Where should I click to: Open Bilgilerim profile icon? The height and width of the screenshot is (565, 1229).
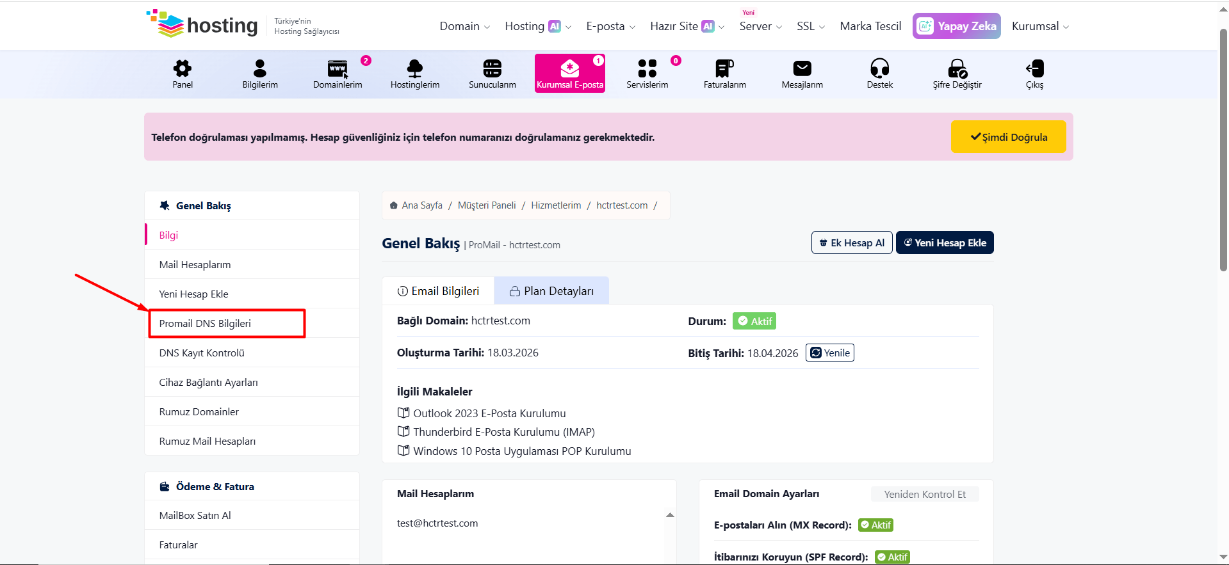pyautogui.click(x=260, y=68)
